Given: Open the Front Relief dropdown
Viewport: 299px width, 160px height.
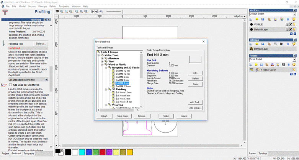Looking at the screenshot, I should click(x=294, y=59).
